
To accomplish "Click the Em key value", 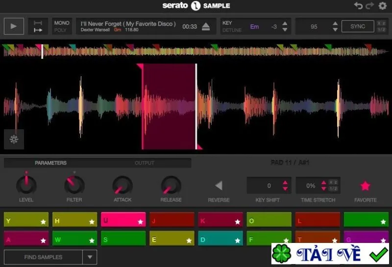I will 254,27.
